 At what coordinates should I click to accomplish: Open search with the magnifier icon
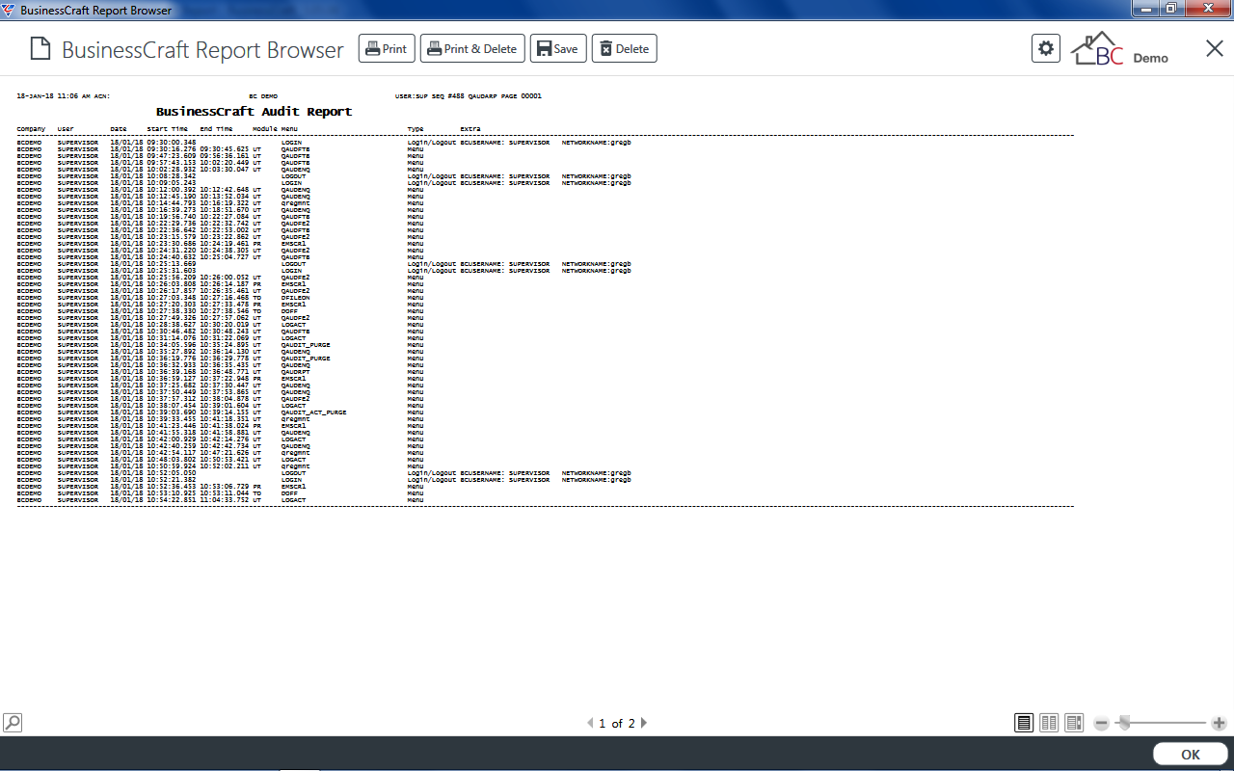12,722
